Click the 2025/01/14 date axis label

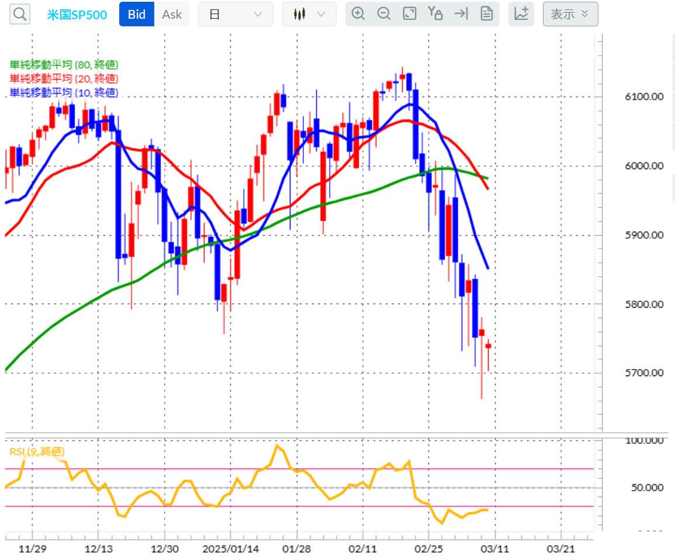(x=231, y=549)
